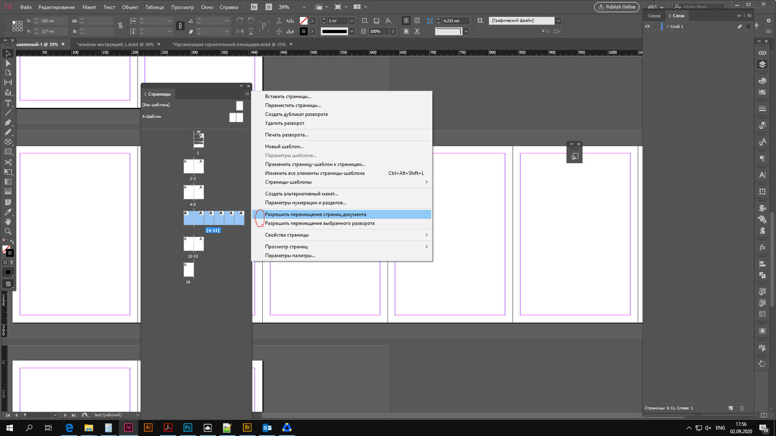Choose Вставить страницы... from the menu
The width and height of the screenshot is (776, 436).
tap(288, 97)
